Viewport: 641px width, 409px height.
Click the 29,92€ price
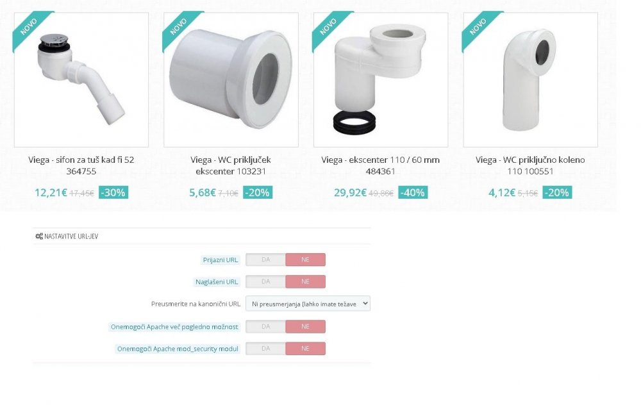(x=350, y=192)
